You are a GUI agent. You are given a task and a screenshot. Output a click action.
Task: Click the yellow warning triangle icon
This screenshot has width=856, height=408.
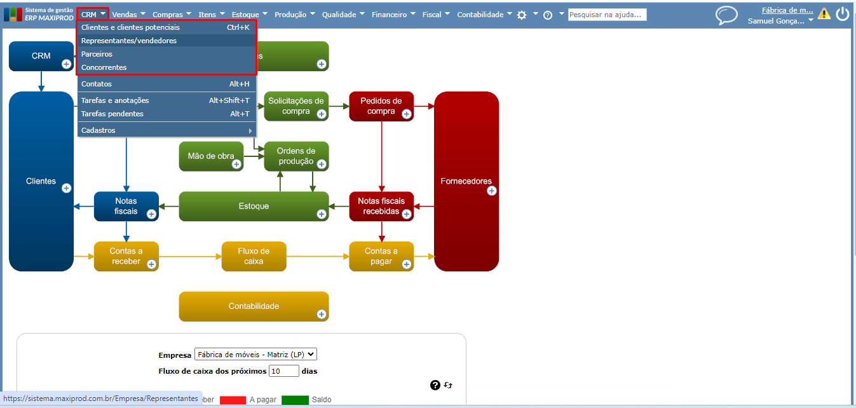pos(824,13)
